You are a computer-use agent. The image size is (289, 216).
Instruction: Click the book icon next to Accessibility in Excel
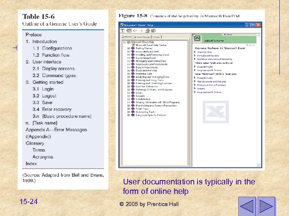pyautogui.click(x=133, y=52)
